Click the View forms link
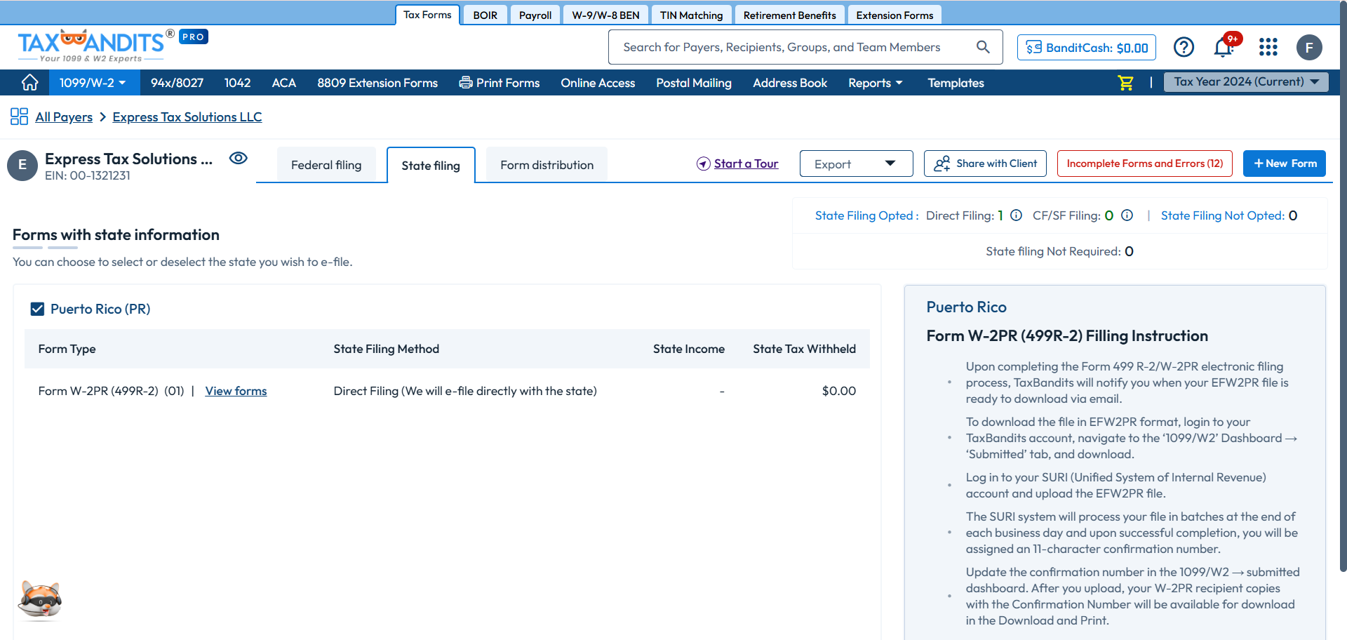Screen dimensions: 1347x640 (236, 391)
